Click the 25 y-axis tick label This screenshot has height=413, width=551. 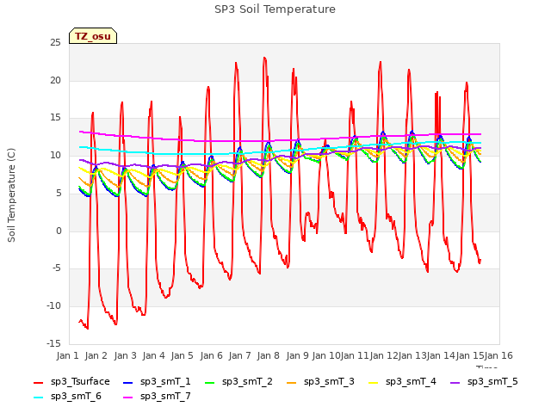[55, 43]
